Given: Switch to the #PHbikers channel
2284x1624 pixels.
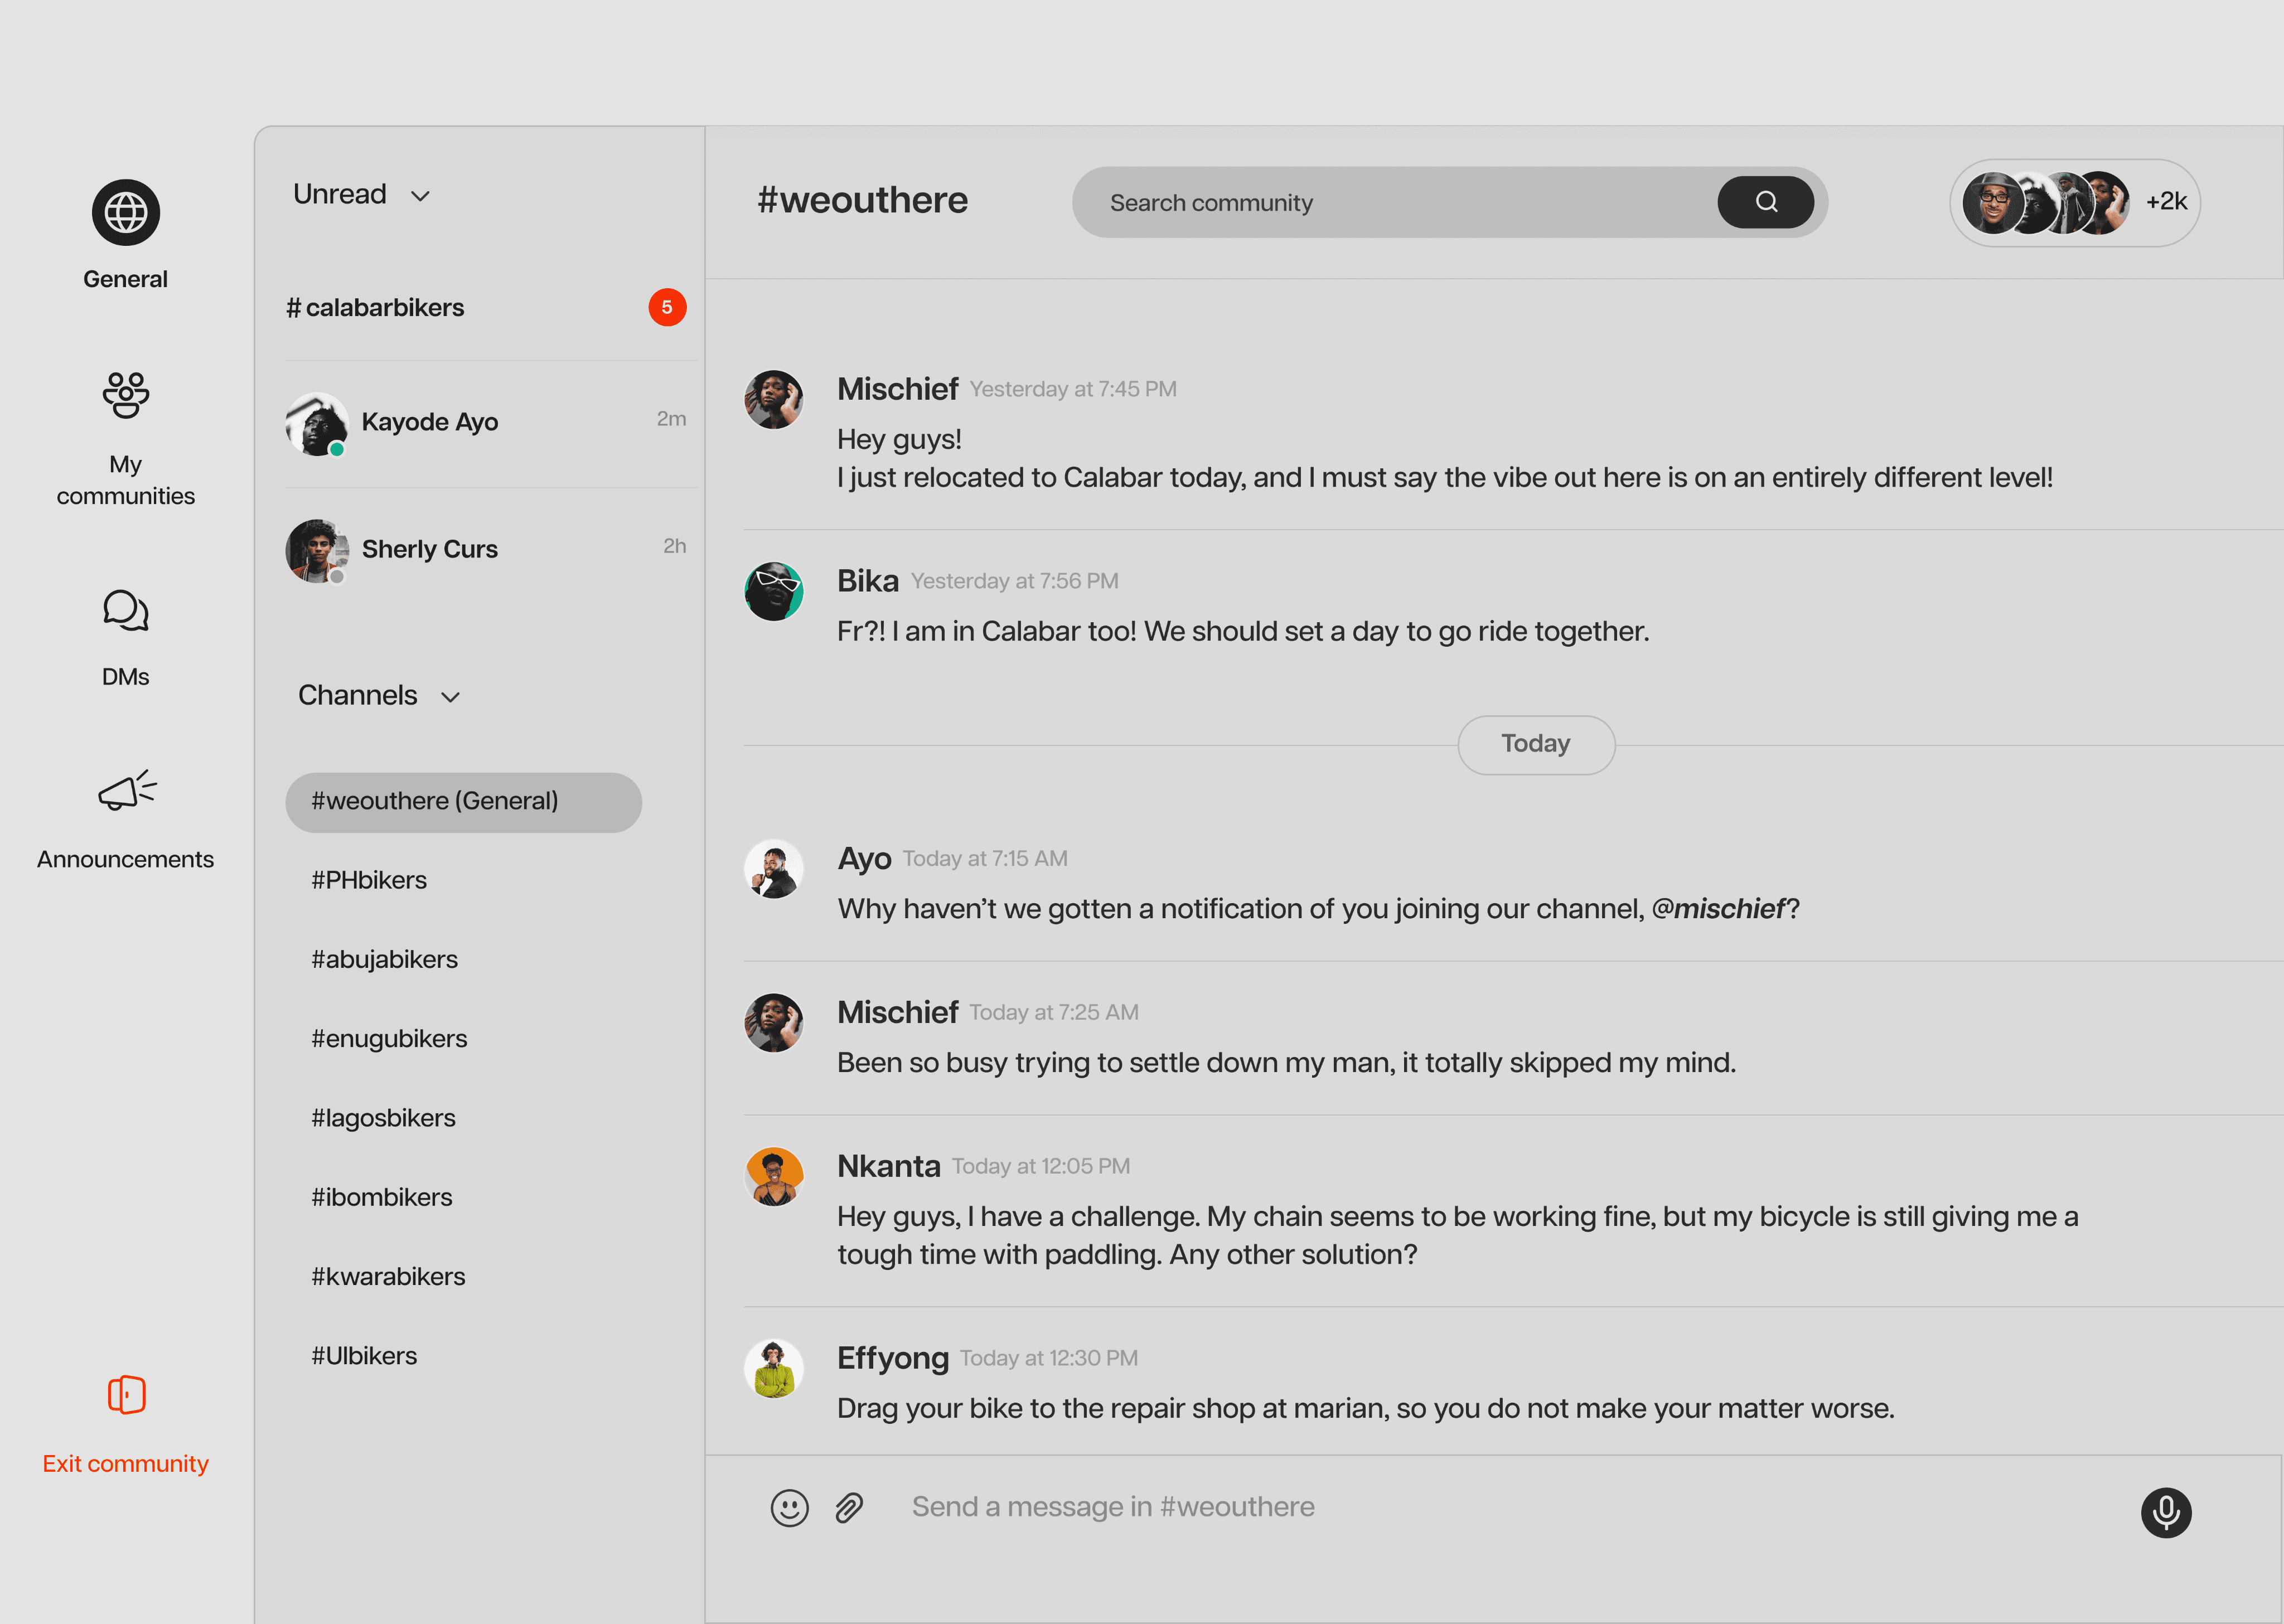Looking at the screenshot, I should coord(369,880).
